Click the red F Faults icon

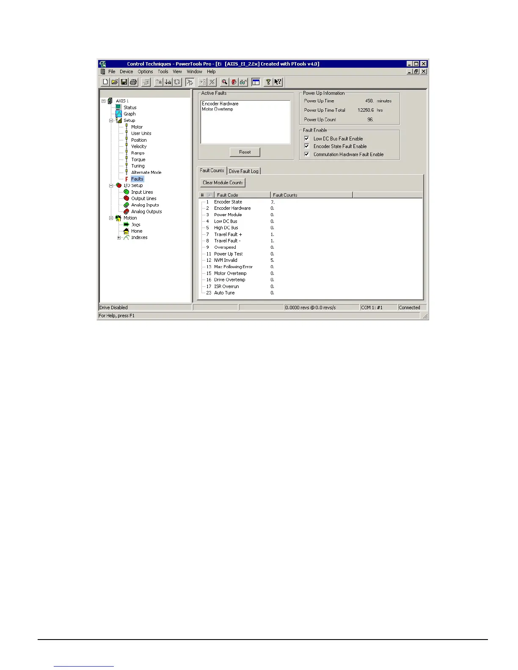tap(126, 179)
